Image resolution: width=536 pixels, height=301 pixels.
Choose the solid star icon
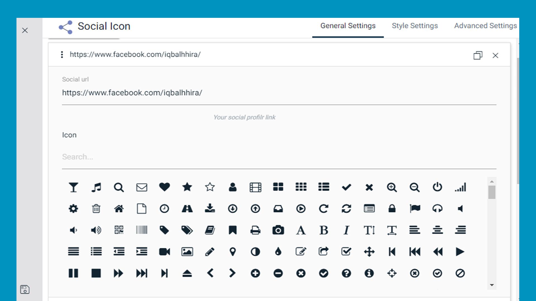[x=187, y=187]
